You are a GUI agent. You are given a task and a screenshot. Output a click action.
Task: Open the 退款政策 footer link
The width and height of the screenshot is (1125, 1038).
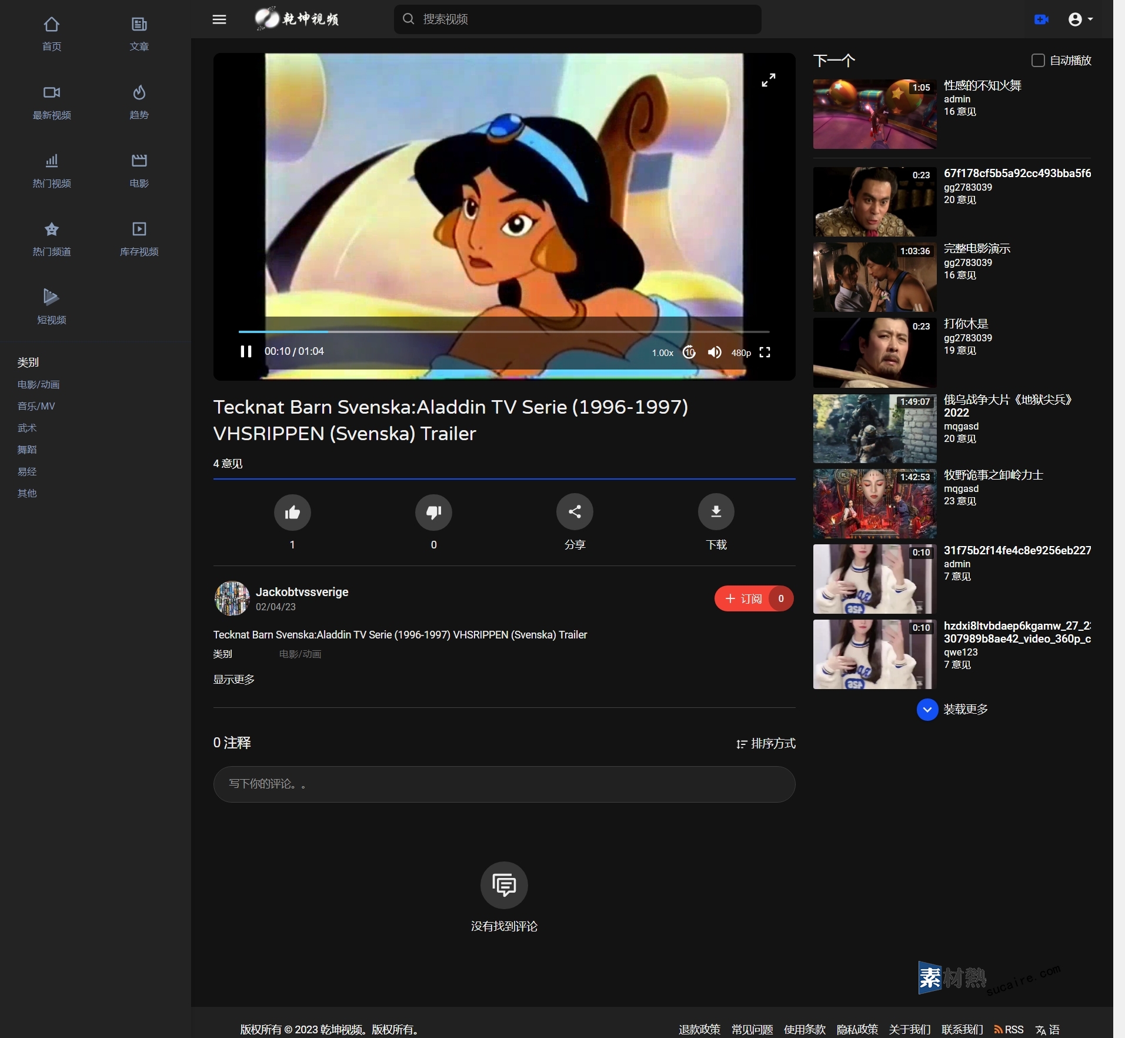pyautogui.click(x=699, y=1029)
